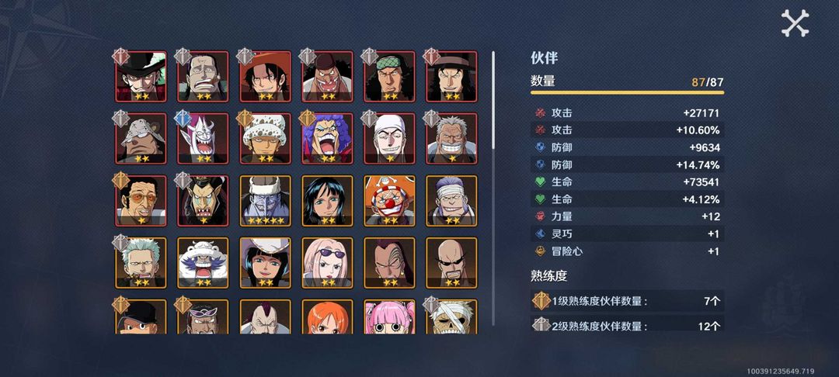Click the 熟练度 section heading

click(548, 276)
